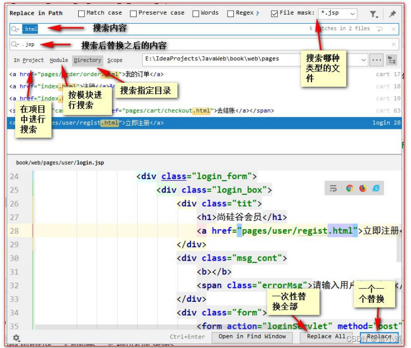Viewport: 411px width, 348px height.
Task: Click the tit div on line 26
Action: [x=219, y=203]
